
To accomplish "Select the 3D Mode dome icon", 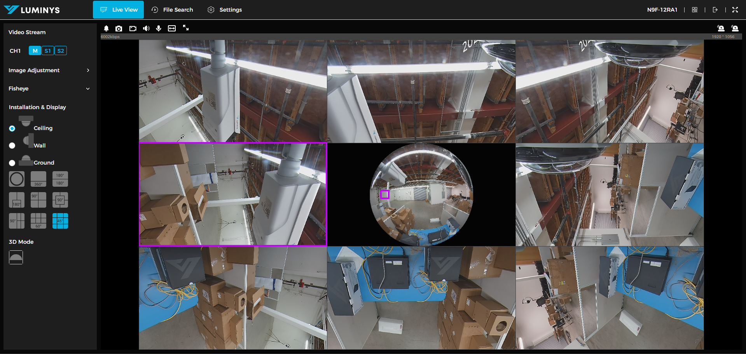I will point(16,257).
